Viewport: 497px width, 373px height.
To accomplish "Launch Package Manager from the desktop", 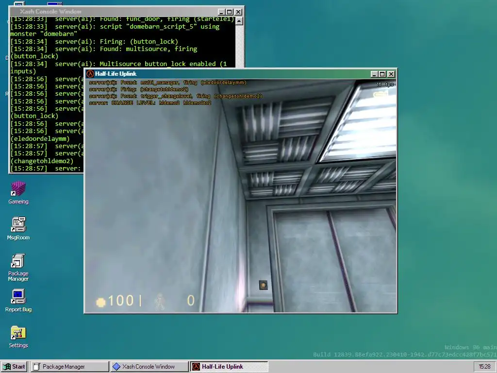I will (x=18, y=267).
